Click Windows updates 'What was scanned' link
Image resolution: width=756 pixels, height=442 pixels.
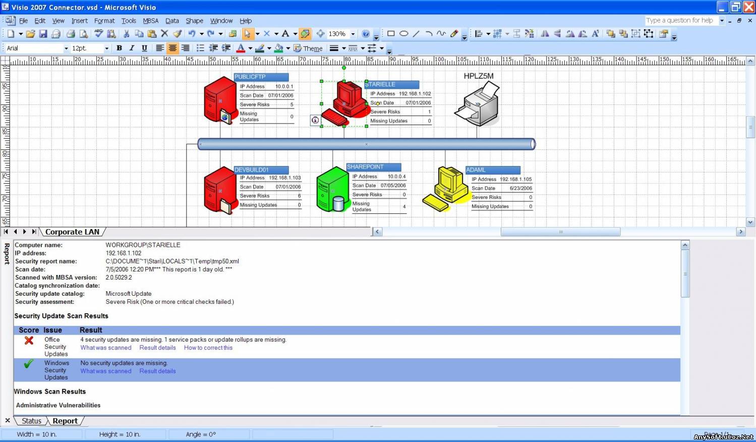(x=106, y=371)
